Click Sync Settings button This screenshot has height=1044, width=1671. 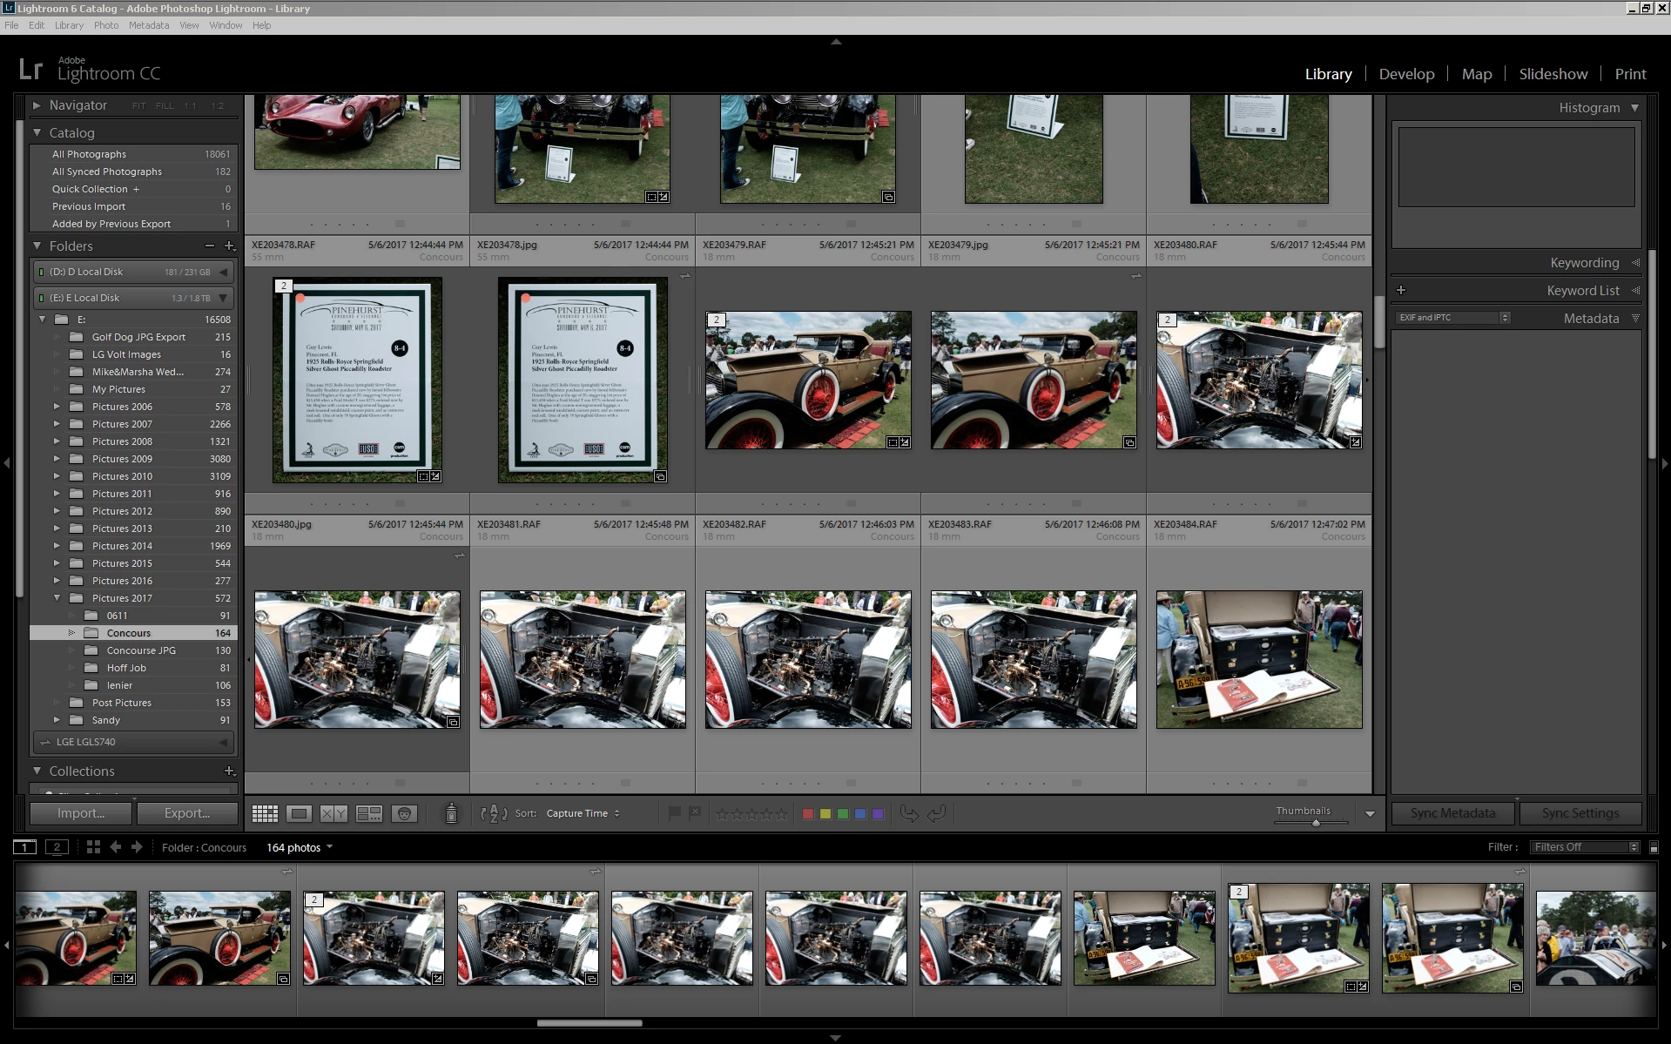pos(1580,813)
